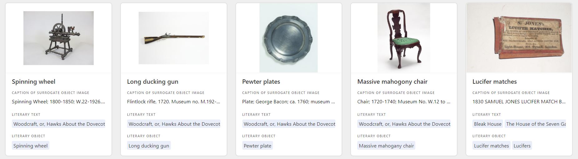
Task: Open the pewter plate photo
Action: 289,38
